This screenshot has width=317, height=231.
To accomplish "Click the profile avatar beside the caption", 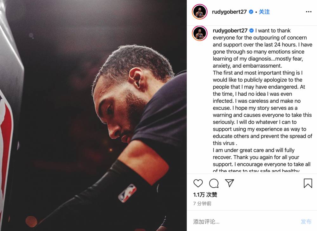I will point(199,33).
